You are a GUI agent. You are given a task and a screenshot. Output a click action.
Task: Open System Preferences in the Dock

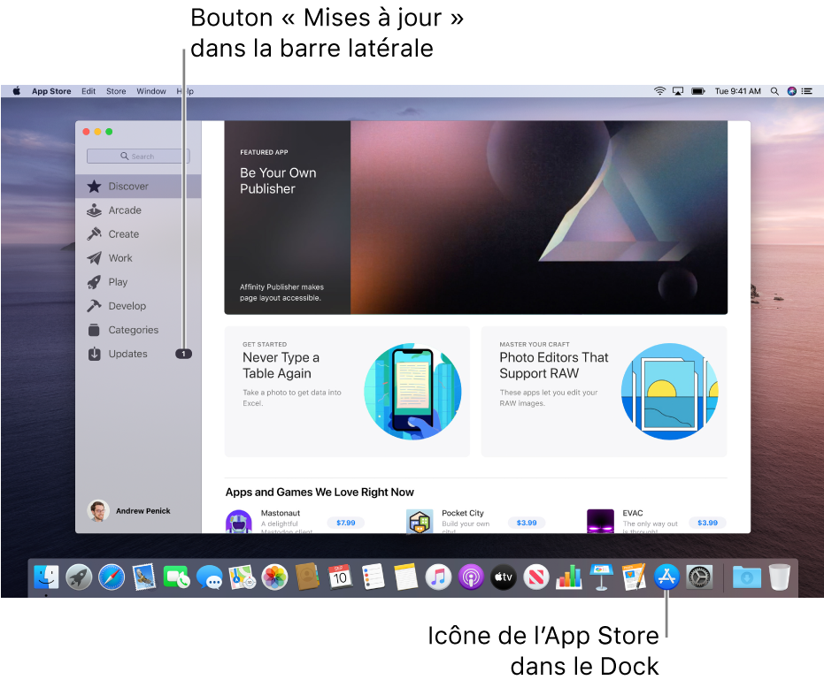699,577
